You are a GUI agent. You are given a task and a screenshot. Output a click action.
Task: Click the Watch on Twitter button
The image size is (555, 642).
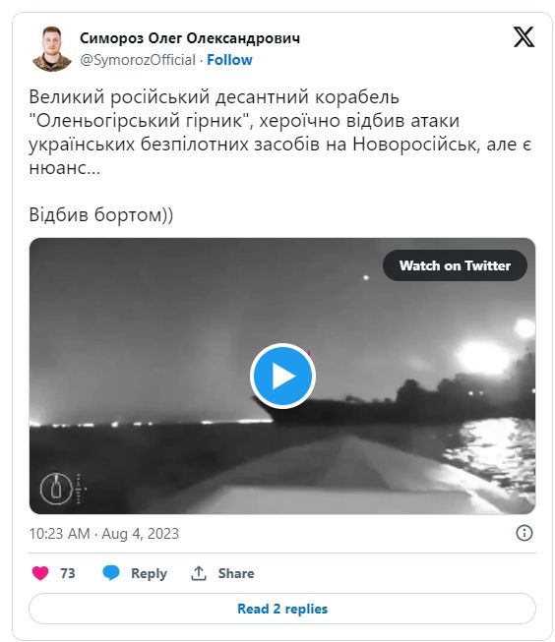[455, 265]
